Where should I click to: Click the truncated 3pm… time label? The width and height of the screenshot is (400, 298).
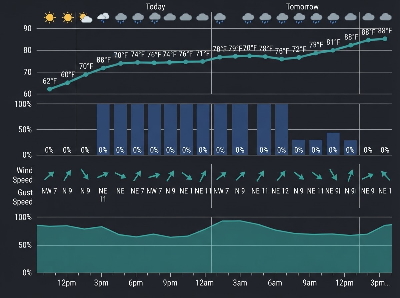click(380, 283)
